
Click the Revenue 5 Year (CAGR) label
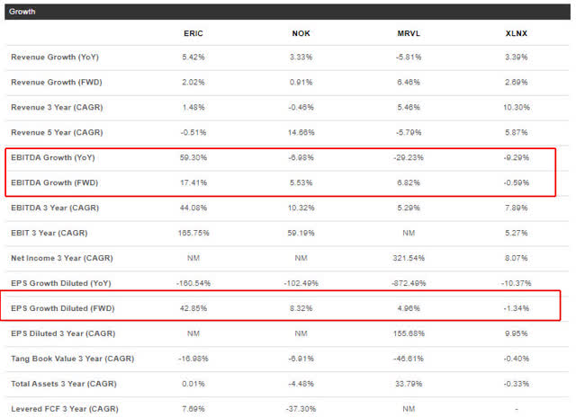(57, 132)
